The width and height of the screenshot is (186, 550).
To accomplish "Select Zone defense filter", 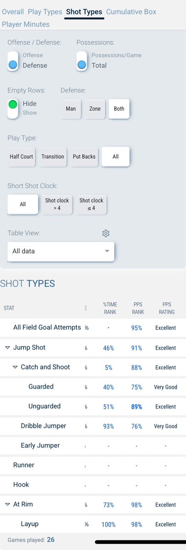I will point(95,109).
